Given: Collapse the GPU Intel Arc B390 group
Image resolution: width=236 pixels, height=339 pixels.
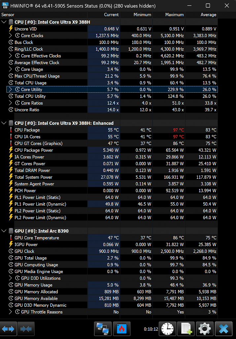Looking at the screenshot, I should coord(4,231).
